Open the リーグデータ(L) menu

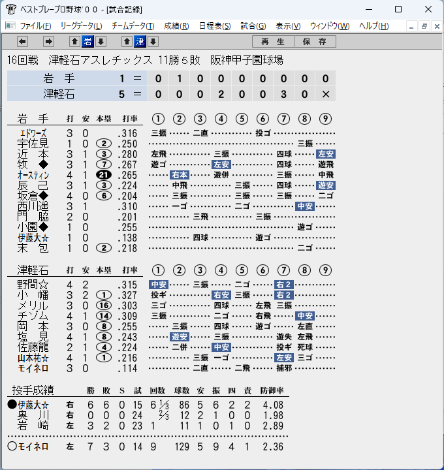81,26
